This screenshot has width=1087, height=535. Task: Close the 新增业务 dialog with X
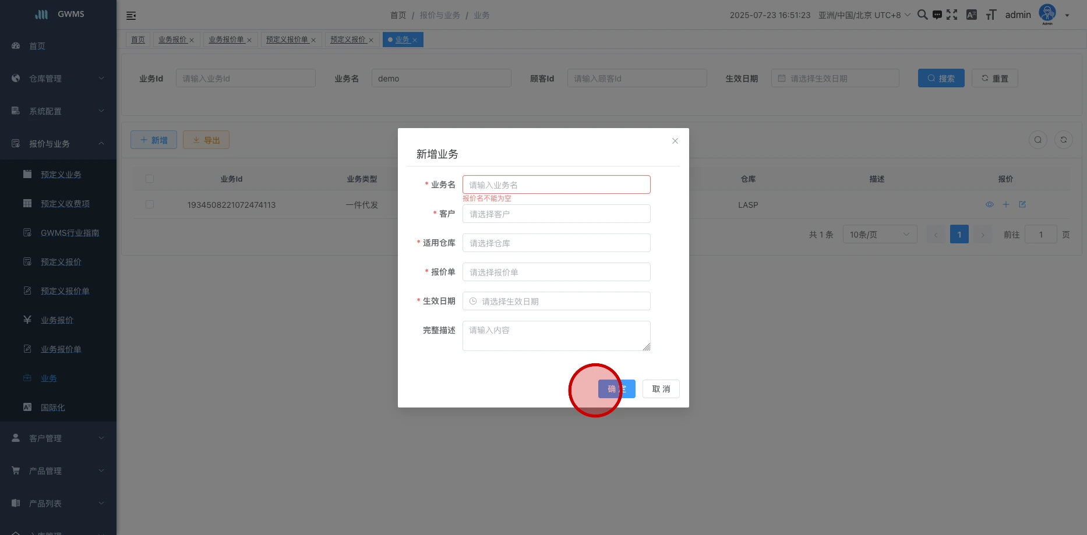click(x=675, y=141)
